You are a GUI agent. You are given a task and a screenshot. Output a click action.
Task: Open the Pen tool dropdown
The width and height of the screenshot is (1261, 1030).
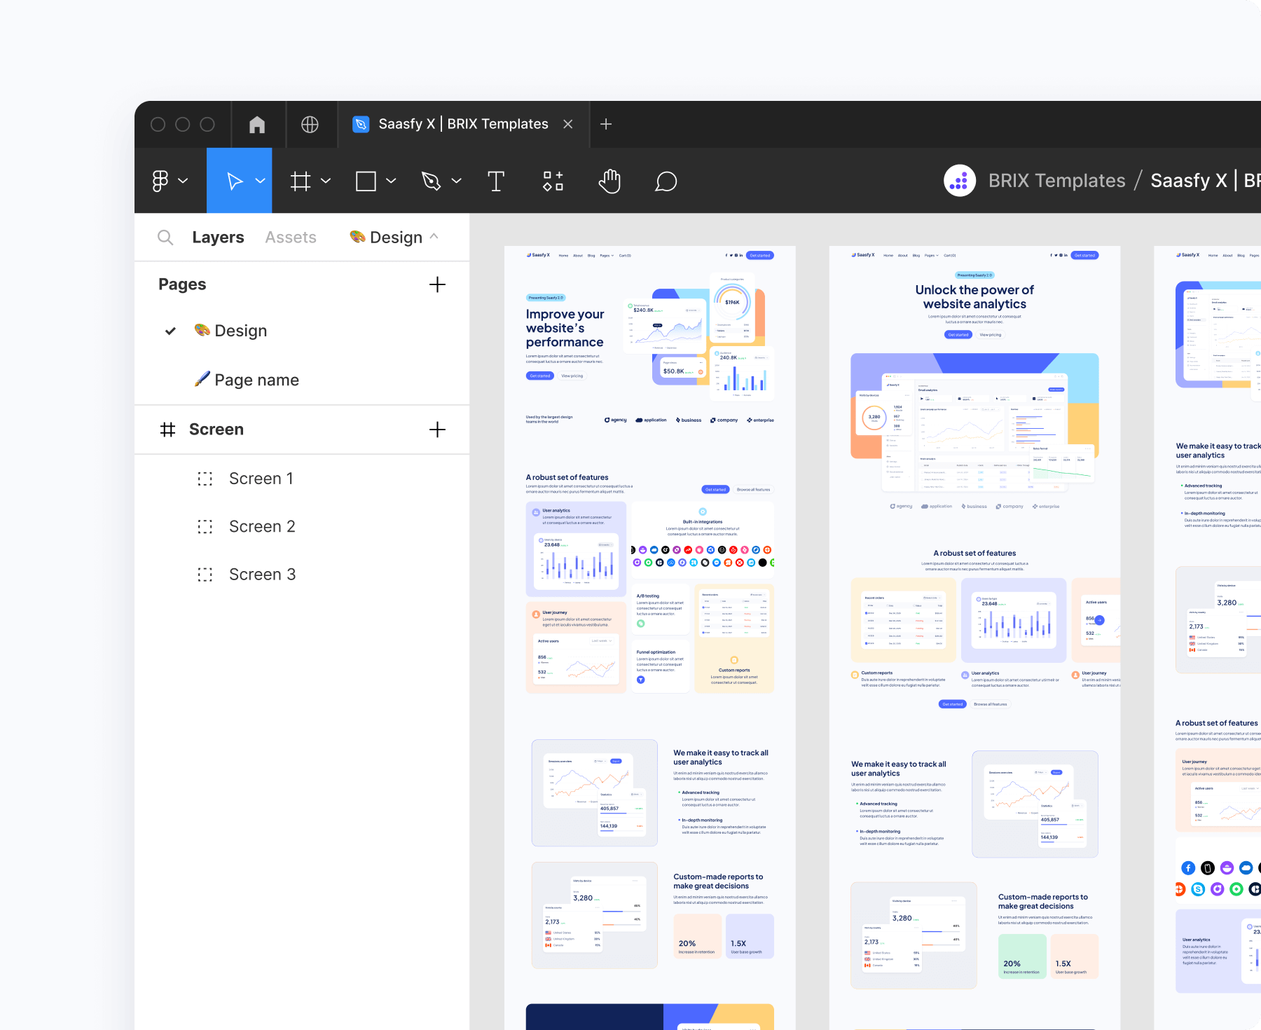[456, 181]
